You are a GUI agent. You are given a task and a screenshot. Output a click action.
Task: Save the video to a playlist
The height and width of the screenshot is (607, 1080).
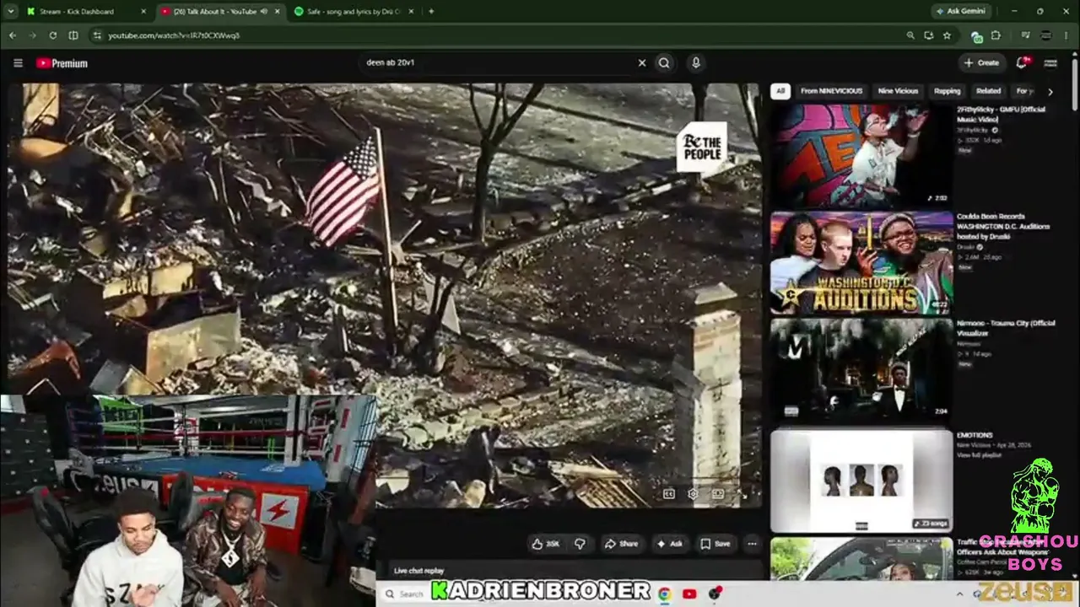(715, 544)
